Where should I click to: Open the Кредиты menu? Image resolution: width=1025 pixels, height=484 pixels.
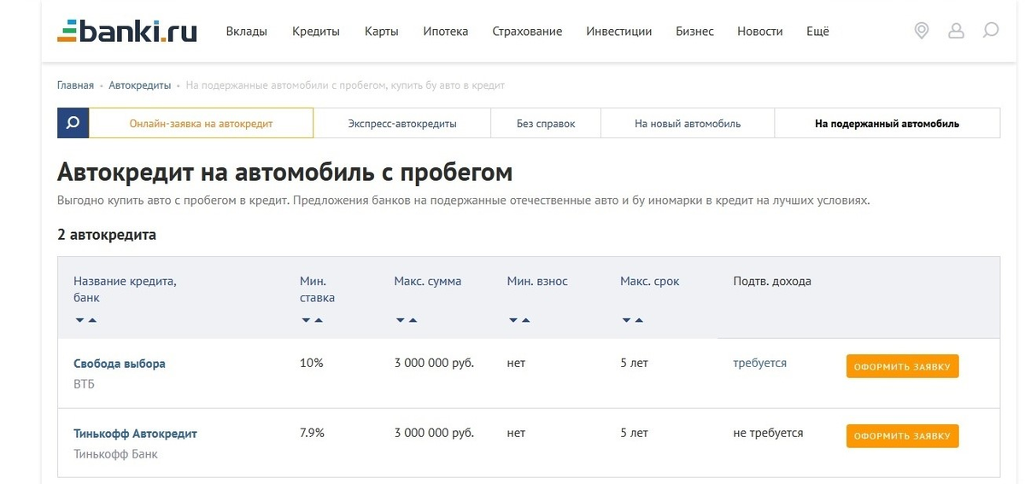click(316, 32)
